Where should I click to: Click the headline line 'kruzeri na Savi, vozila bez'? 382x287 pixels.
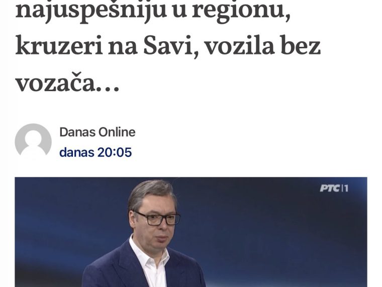click(168, 46)
